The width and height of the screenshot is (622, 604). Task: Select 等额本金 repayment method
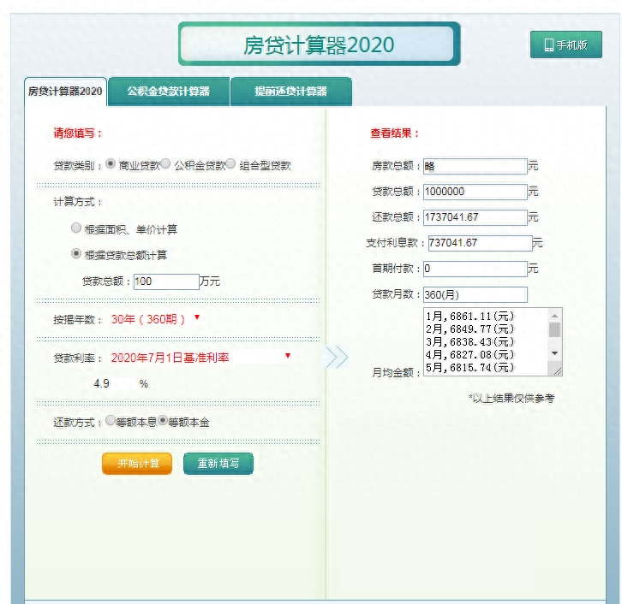click(x=163, y=420)
